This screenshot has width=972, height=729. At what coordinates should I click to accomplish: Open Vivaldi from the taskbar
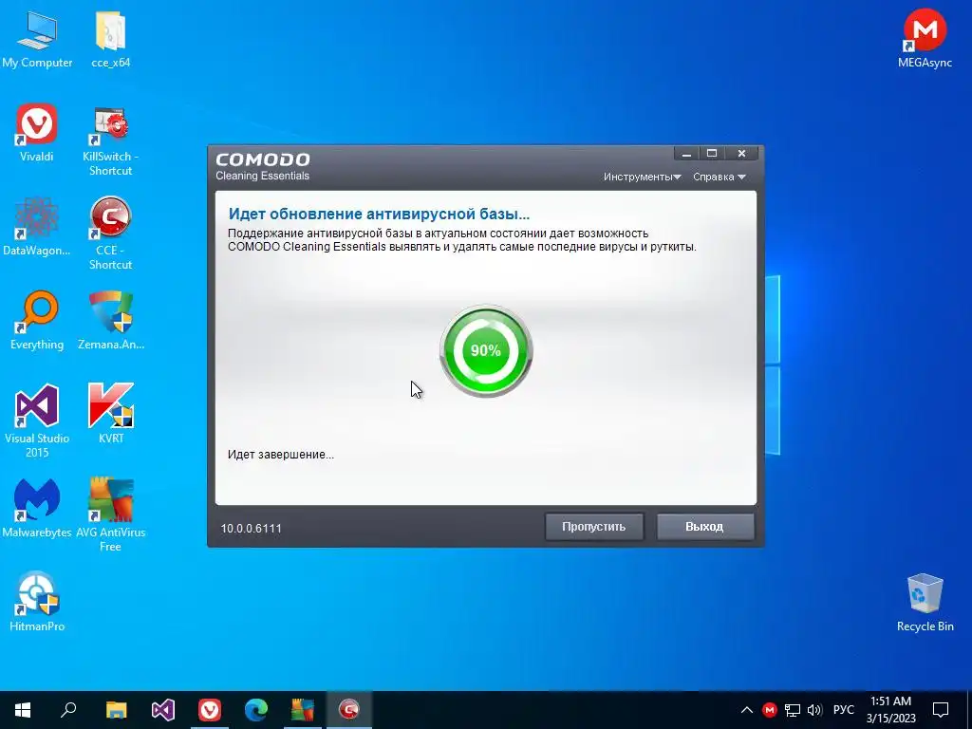[210, 710]
